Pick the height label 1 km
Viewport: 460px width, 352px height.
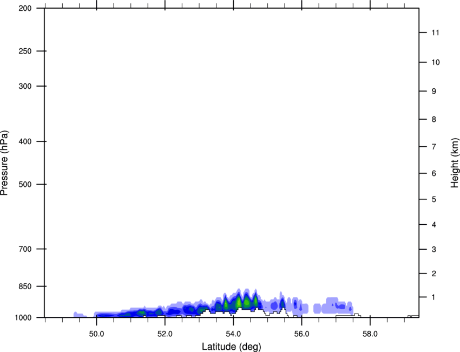[x=434, y=297]
